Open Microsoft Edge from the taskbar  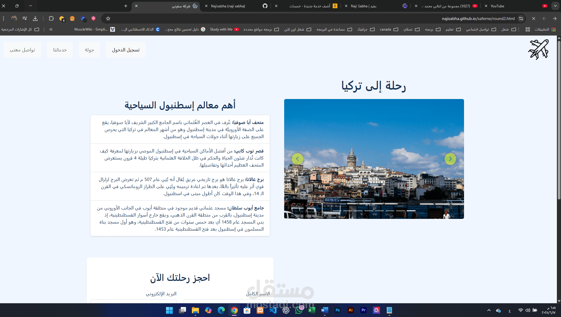221,310
